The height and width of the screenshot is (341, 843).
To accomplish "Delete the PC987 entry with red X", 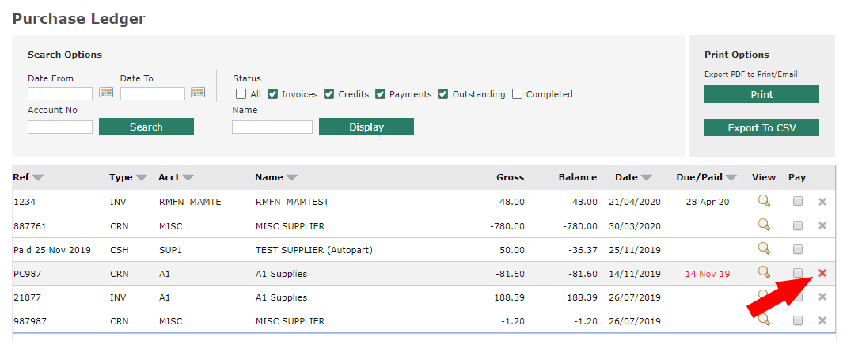I will coord(822,273).
